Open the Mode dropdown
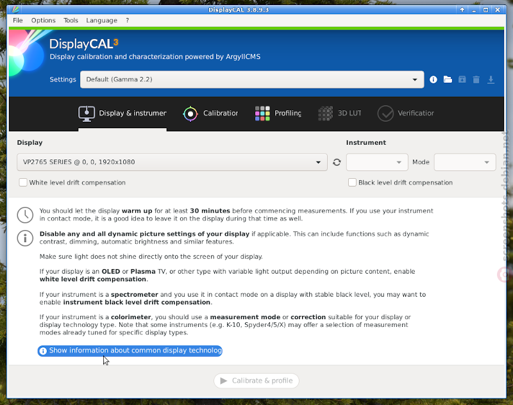This screenshot has width=513, height=405. coord(465,162)
